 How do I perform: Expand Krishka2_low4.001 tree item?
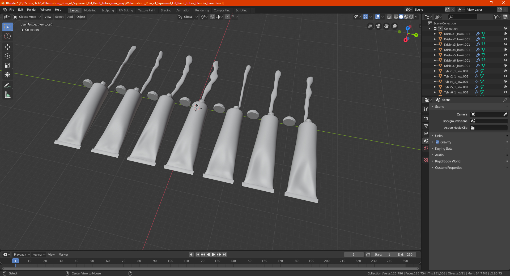435,39
